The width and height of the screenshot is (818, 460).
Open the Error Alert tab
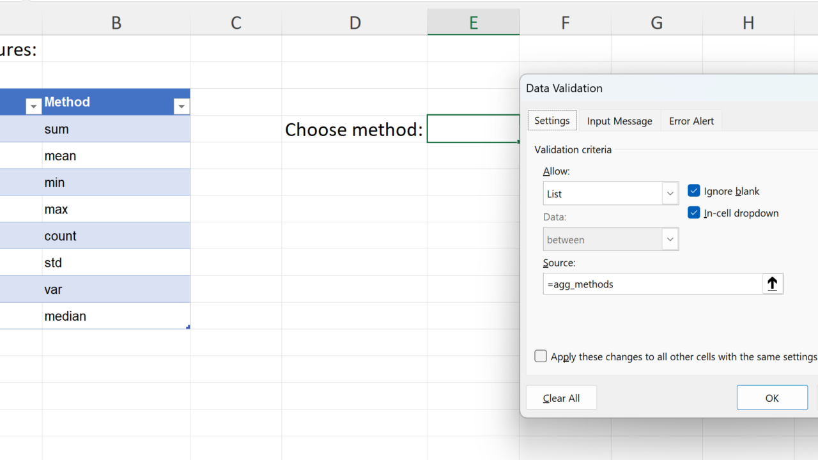click(691, 121)
